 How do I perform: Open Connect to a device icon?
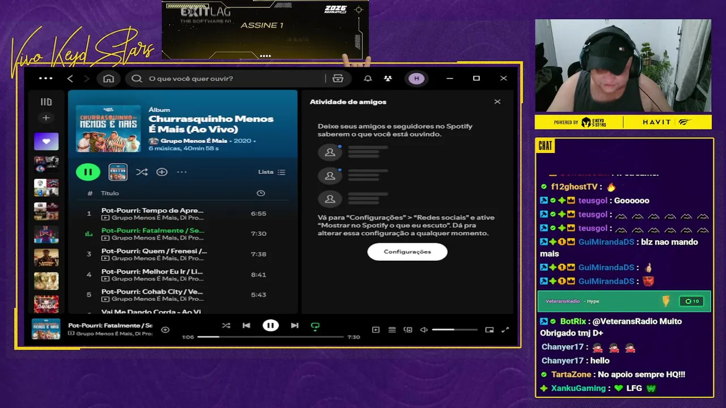coord(408,330)
